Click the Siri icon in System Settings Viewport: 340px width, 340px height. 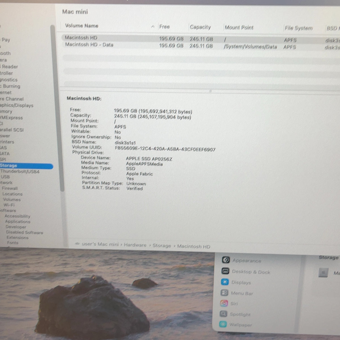coord(224,303)
